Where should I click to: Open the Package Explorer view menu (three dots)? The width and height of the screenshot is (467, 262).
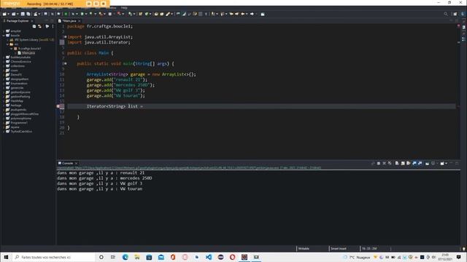[53, 26]
